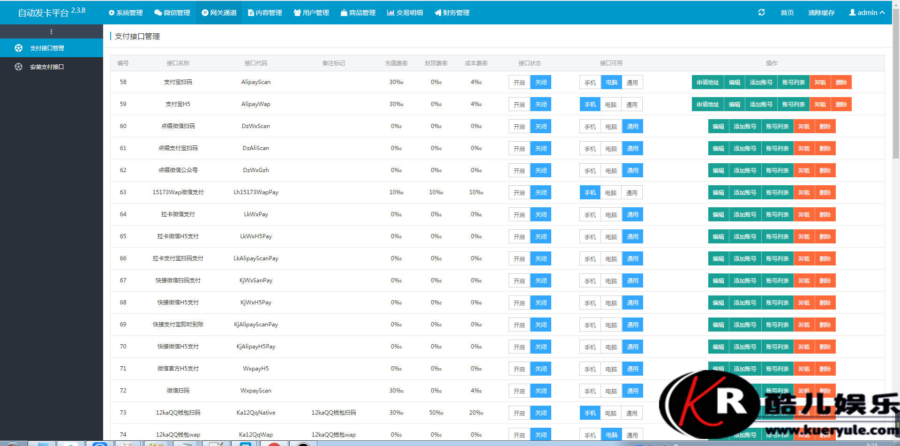Screen dimensions: 900x446
Task: Set 关闭 status for 支付宝H5 interface
Action: click(x=541, y=104)
